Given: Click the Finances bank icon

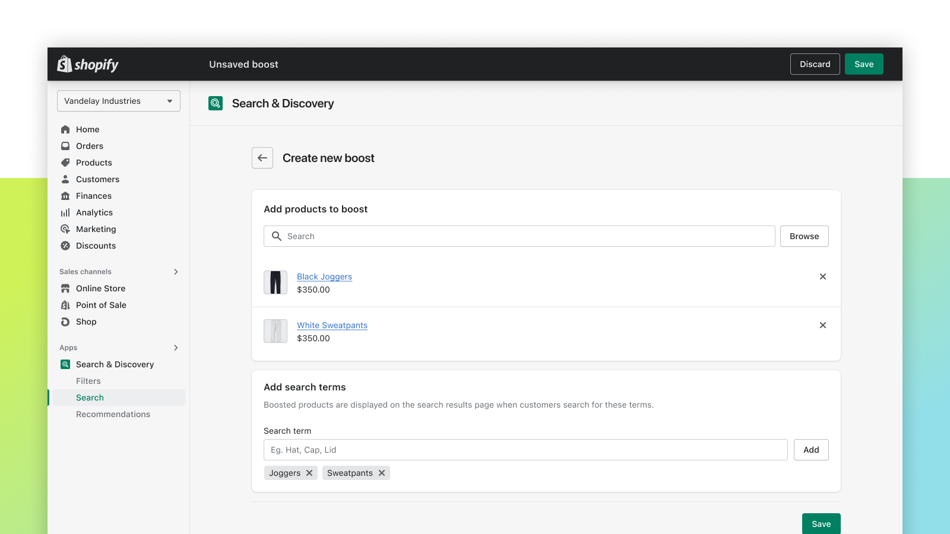Looking at the screenshot, I should tap(65, 196).
